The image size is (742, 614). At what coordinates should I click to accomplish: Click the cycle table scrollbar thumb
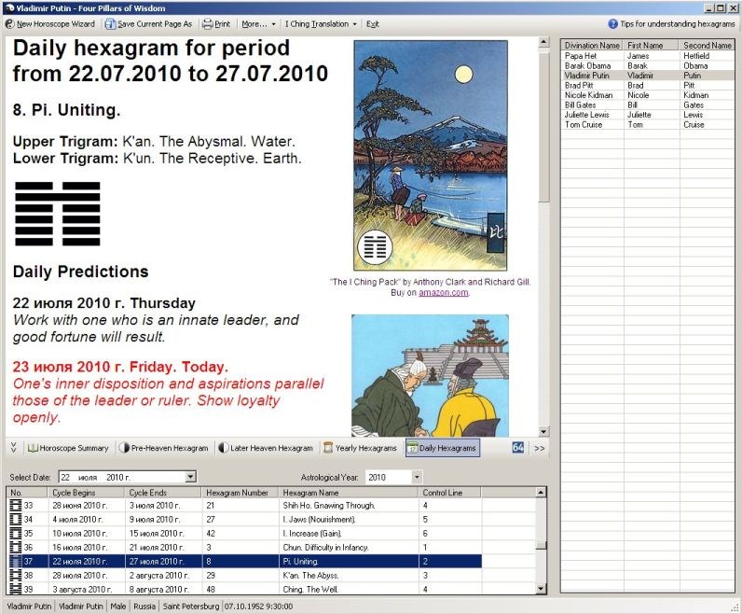[x=541, y=546]
